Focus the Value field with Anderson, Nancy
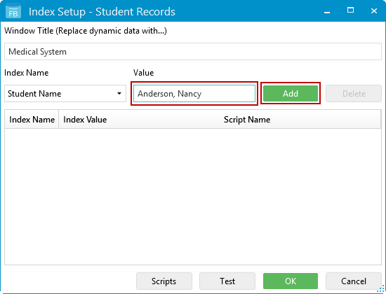The height and width of the screenshot is (294, 386). coord(194,93)
